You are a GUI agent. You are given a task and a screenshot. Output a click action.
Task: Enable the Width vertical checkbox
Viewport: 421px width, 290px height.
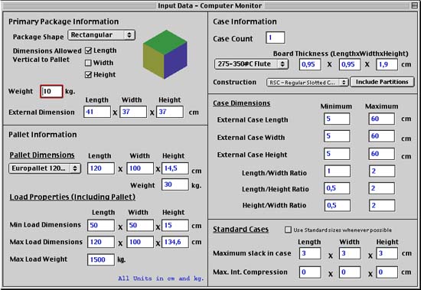(x=88, y=63)
